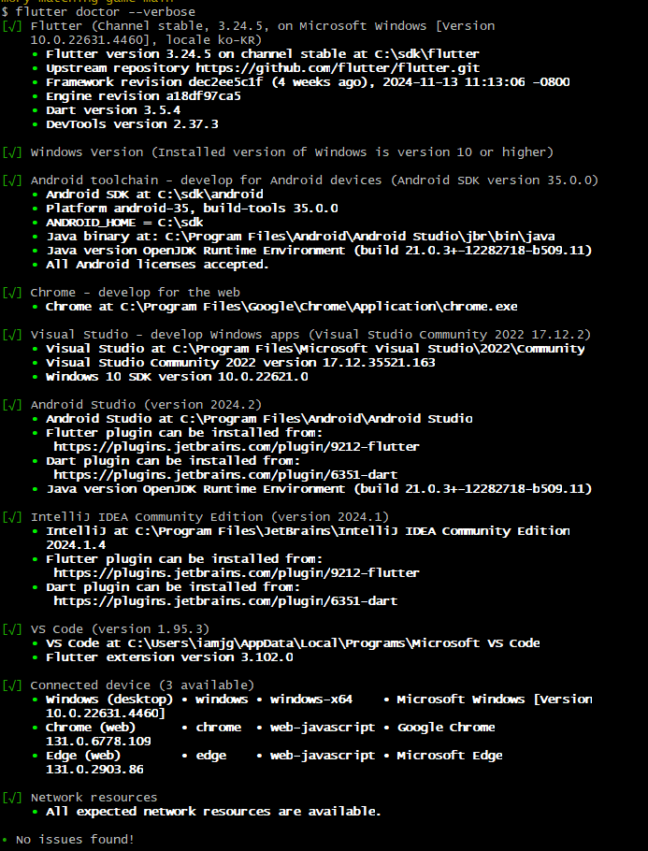Click the Java binary path under Android toolchain
648x851 pixels.
click(x=360, y=237)
